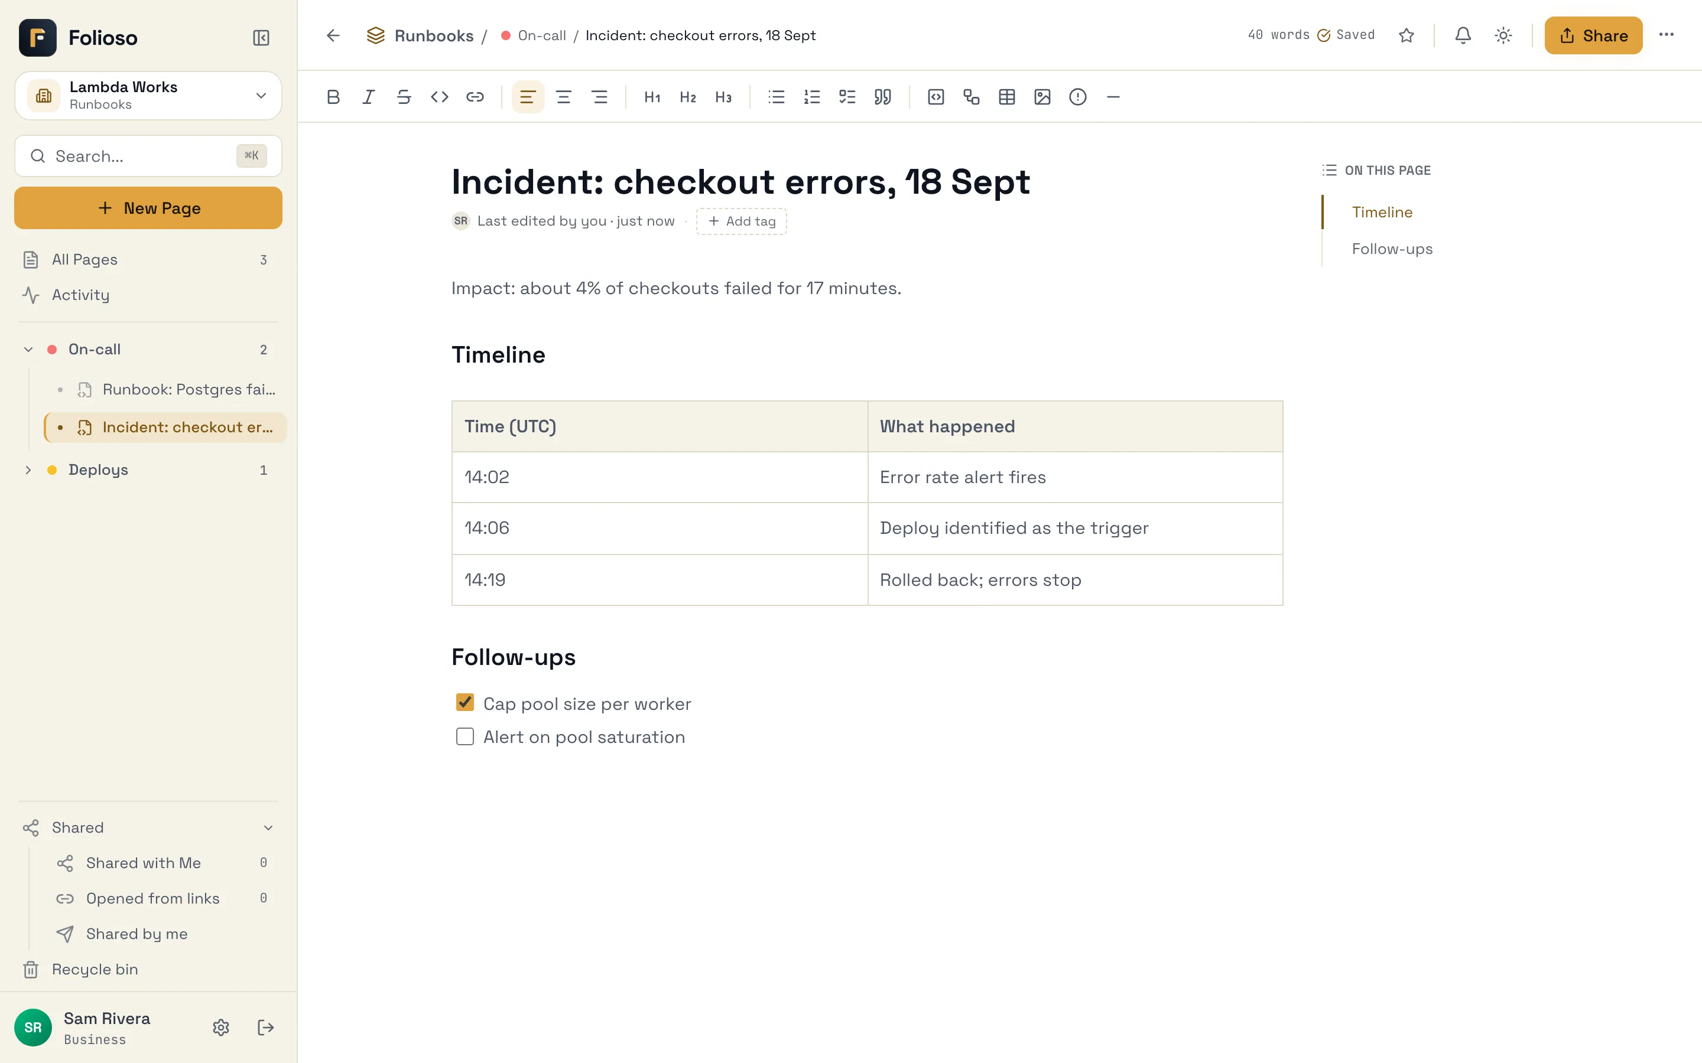Insert a hyperlink
The height and width of the screenshot is (1063, 1702).
point(475,97)
